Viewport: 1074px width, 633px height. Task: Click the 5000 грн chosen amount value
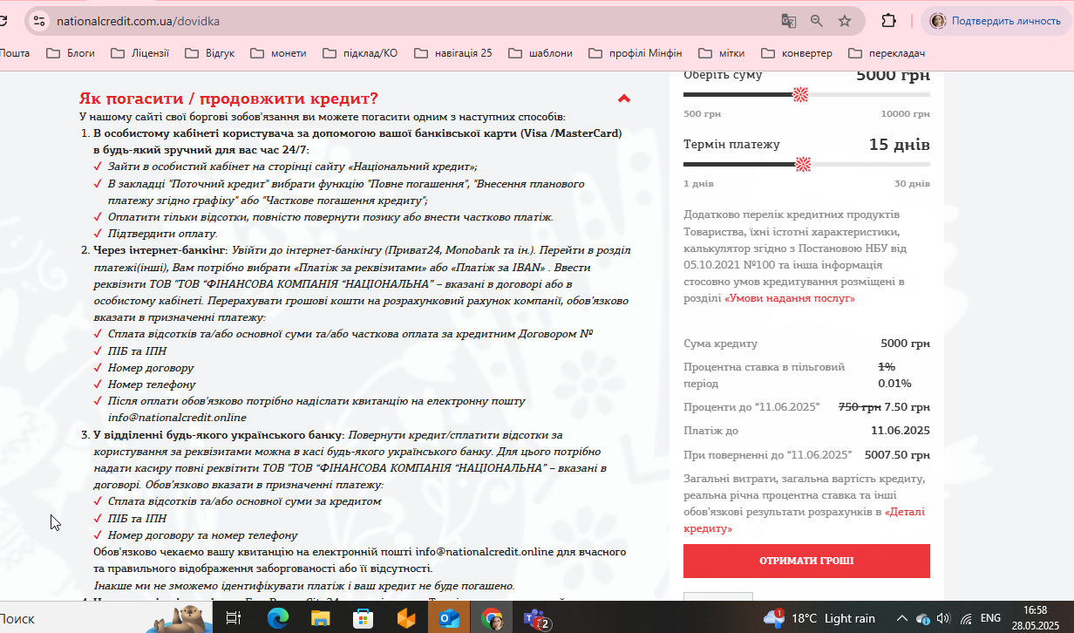click(x=893, y=75)
